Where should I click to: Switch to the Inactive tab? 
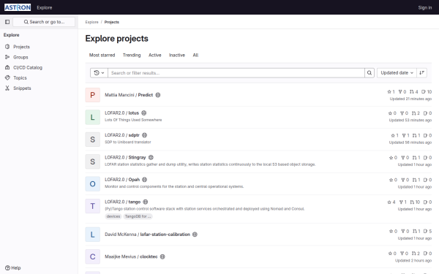(x=177, y=55)
